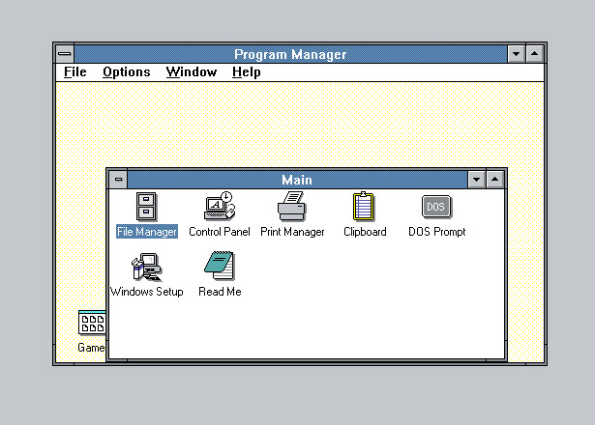Select the DOS Prompt icon
The image size is (595, 425).
point(436,207)
